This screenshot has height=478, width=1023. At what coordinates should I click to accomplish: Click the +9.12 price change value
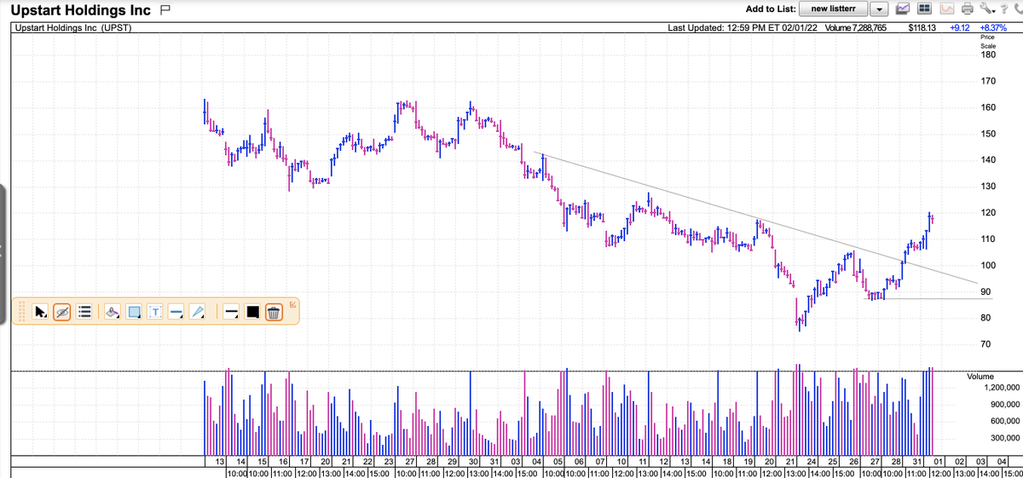pos(959,28)
